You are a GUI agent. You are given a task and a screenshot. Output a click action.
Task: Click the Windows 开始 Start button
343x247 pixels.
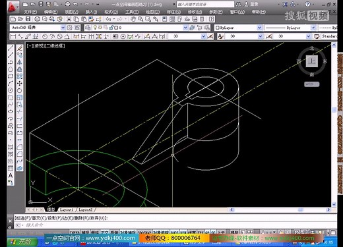22,242
